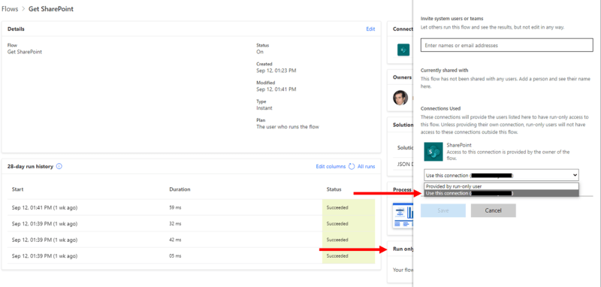
Task: Click Succeeded status of the 59 ms run
Action: coord(337,207)
